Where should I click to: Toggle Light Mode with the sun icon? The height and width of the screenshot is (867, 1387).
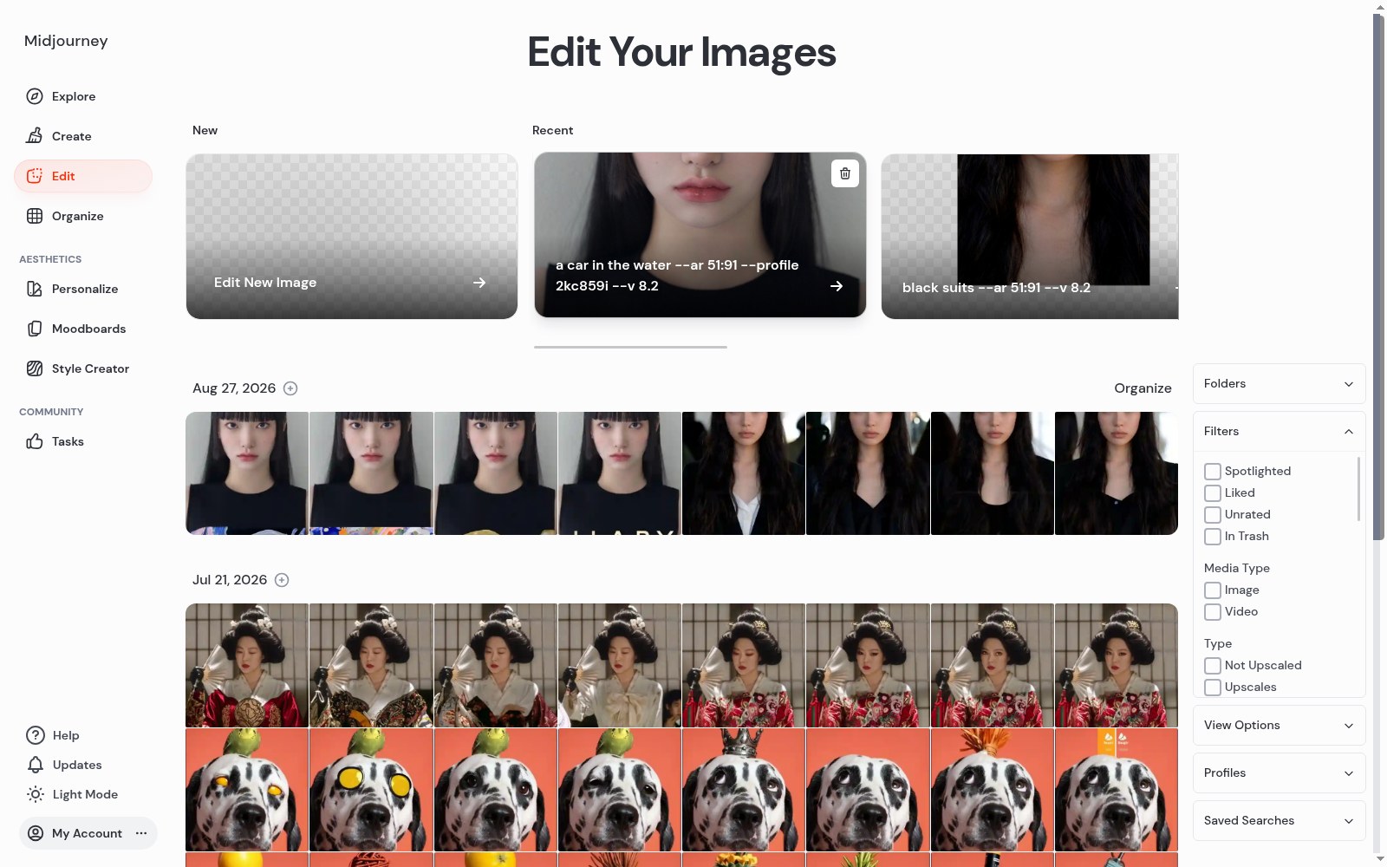pos(36,794)
